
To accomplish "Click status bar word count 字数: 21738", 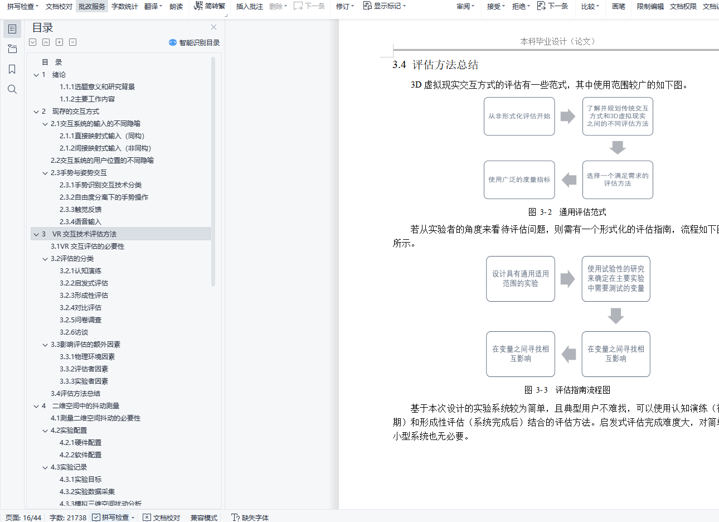I will coord(68,518).
